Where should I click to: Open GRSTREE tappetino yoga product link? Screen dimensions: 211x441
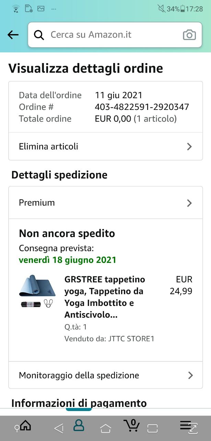click(105, 297)
